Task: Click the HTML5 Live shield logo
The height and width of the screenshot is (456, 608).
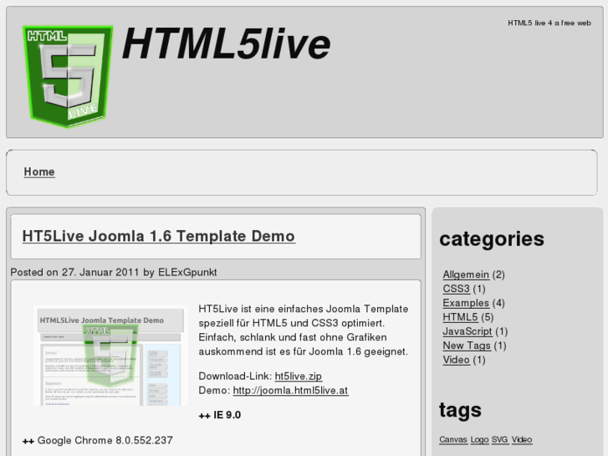Action: pos(68,76)
